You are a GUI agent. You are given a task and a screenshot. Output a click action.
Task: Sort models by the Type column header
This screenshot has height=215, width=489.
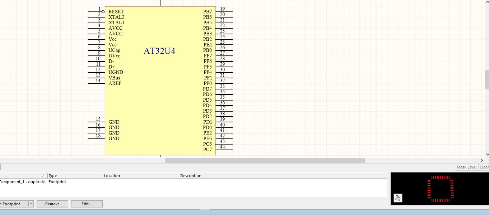pyautogui.click(x=75, y=176)
